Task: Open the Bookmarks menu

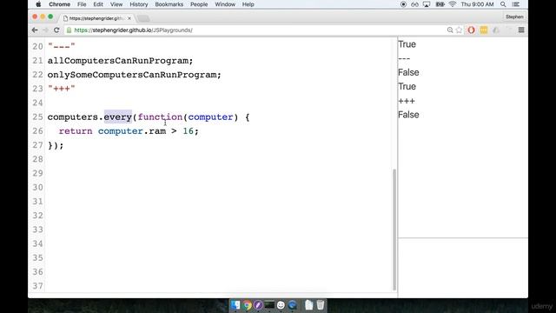Action: pos(169,4)
